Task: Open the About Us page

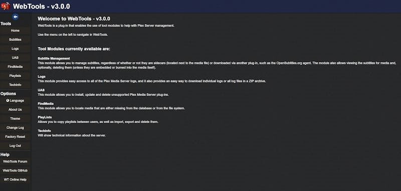Action: point(15,109)
